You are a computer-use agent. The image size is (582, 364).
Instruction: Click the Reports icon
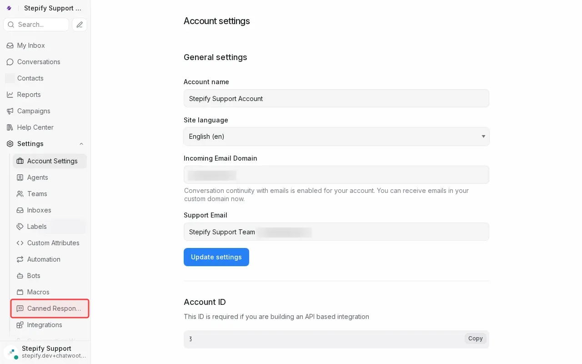pos(9,95)
